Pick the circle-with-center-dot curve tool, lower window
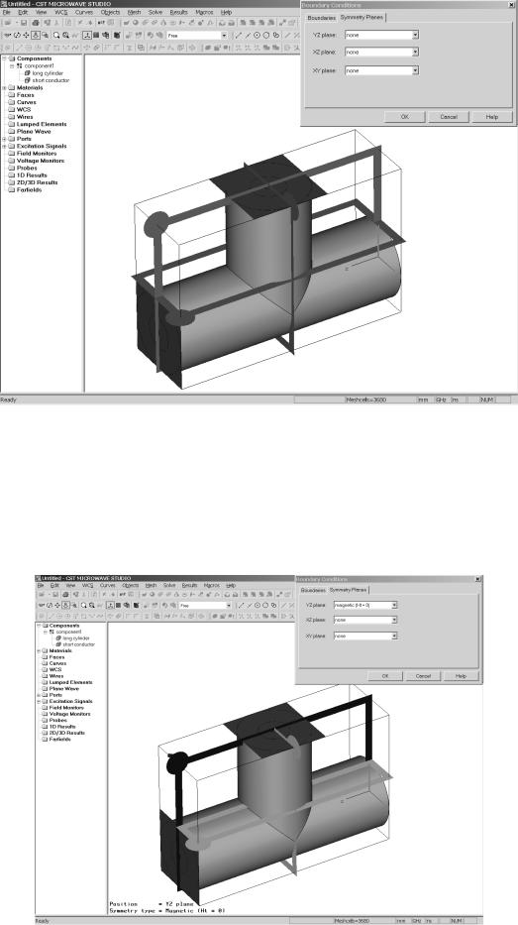Image resolution: width=518 pixels, height=925 pixels. [x=257, y=605]
